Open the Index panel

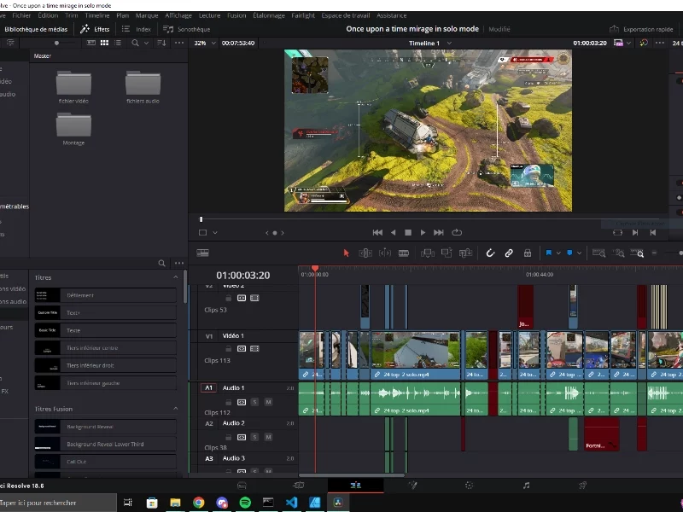pyautogui.click(x=137, y=29)
